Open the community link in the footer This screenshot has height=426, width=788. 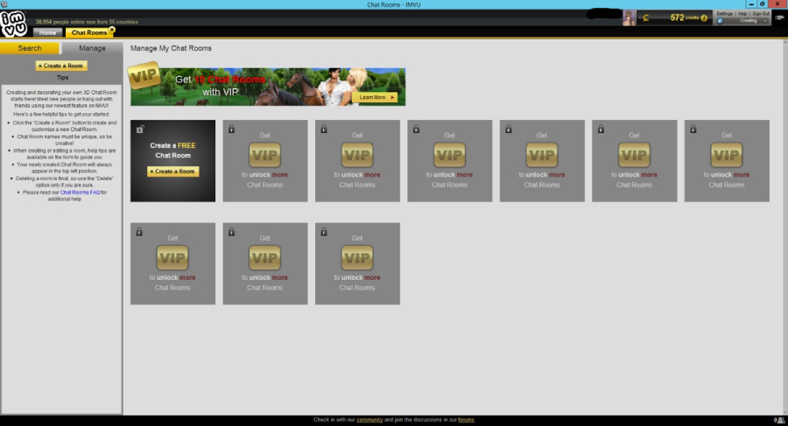coord(369,420)
